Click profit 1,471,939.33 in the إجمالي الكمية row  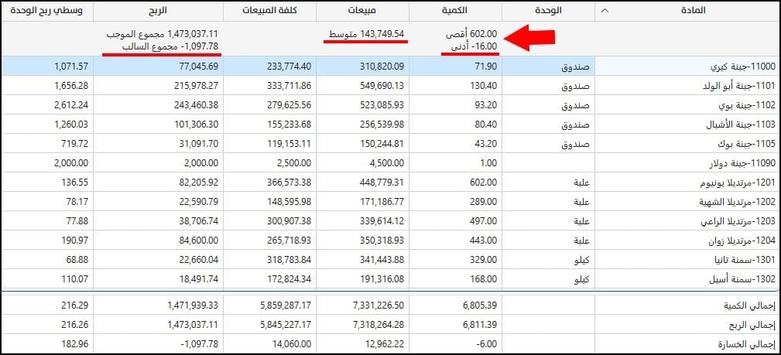click(x=192, y=306)
